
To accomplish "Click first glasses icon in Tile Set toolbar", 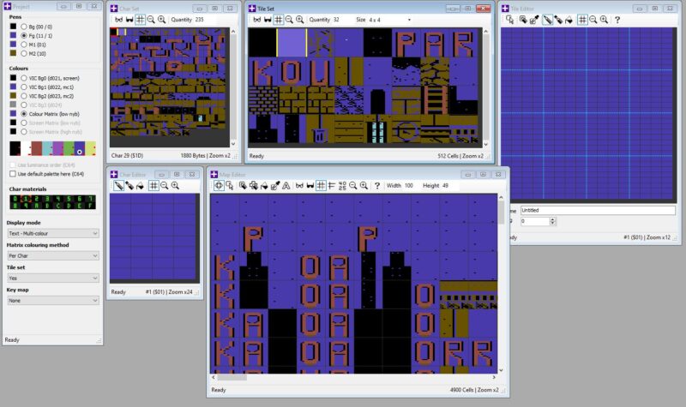I will pyautogui.click(x=256, y=20).
